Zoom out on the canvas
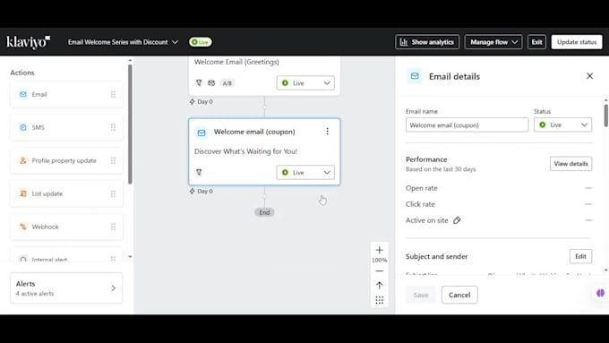Image resolution: width=609 pixels, height=343 pixels. coord(380,270)
